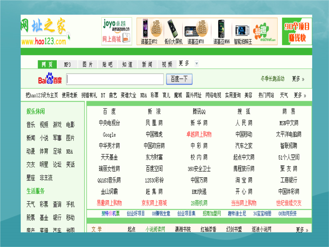This screenshot has width=329, height=247.
Task: Open the 搜特价机票 promo link
Action: click(111, 213)
